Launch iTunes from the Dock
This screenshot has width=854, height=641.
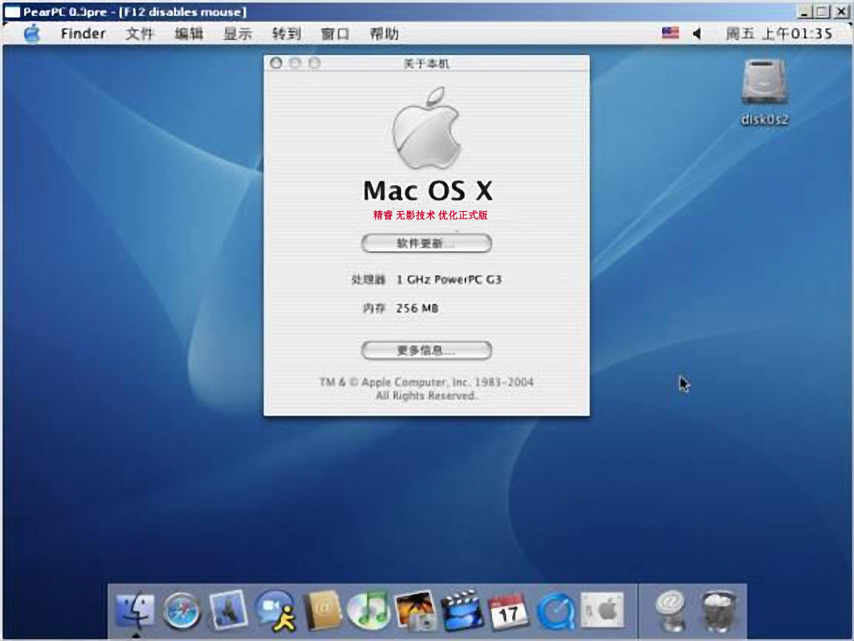(x=368, y=611)
